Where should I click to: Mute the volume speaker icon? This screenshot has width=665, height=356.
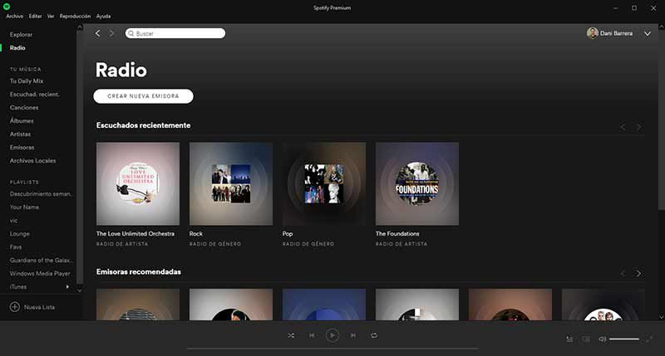[602, 339]
